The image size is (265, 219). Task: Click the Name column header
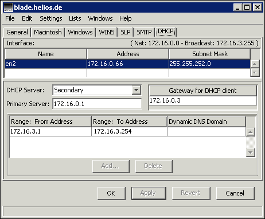click(x=46, y=54)
